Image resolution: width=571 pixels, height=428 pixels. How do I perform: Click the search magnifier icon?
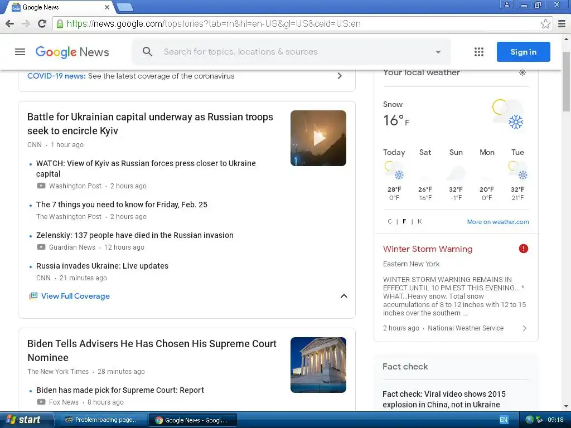coord(147,51)
